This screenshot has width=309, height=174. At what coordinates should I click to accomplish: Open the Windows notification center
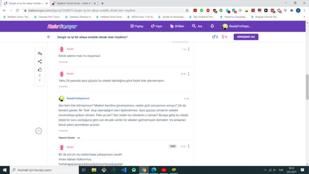(302, 170)
